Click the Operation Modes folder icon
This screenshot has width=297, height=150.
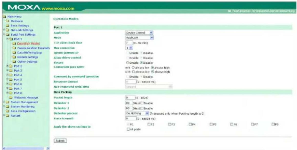tap(14, 44)
